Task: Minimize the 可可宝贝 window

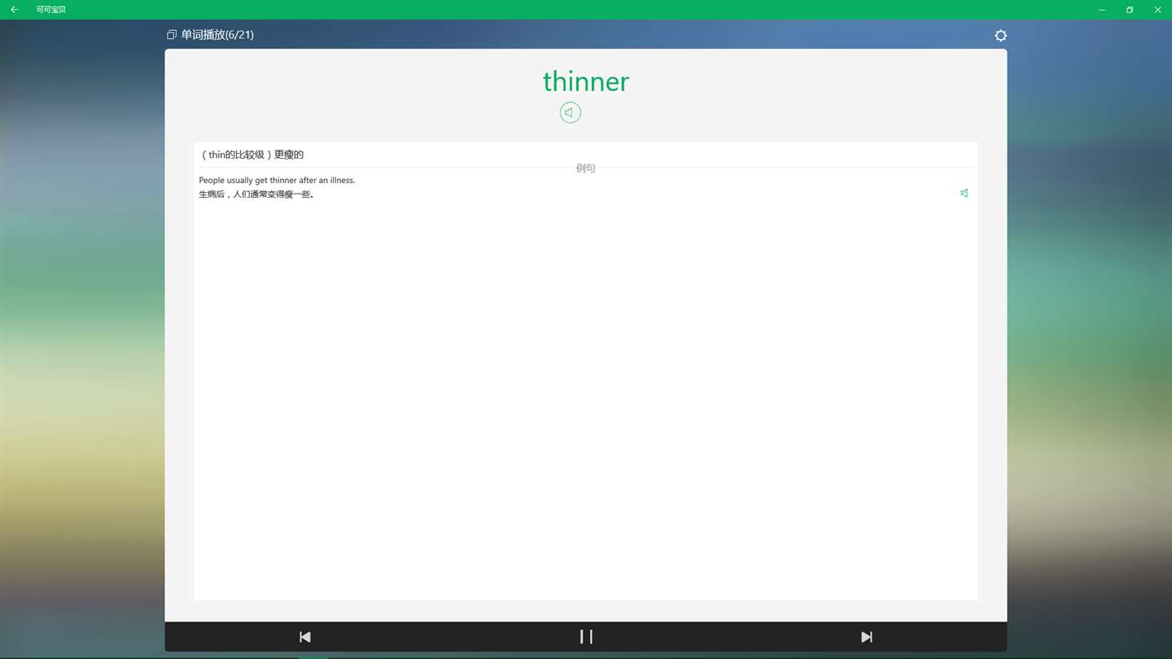Action: click(1102, 10)
